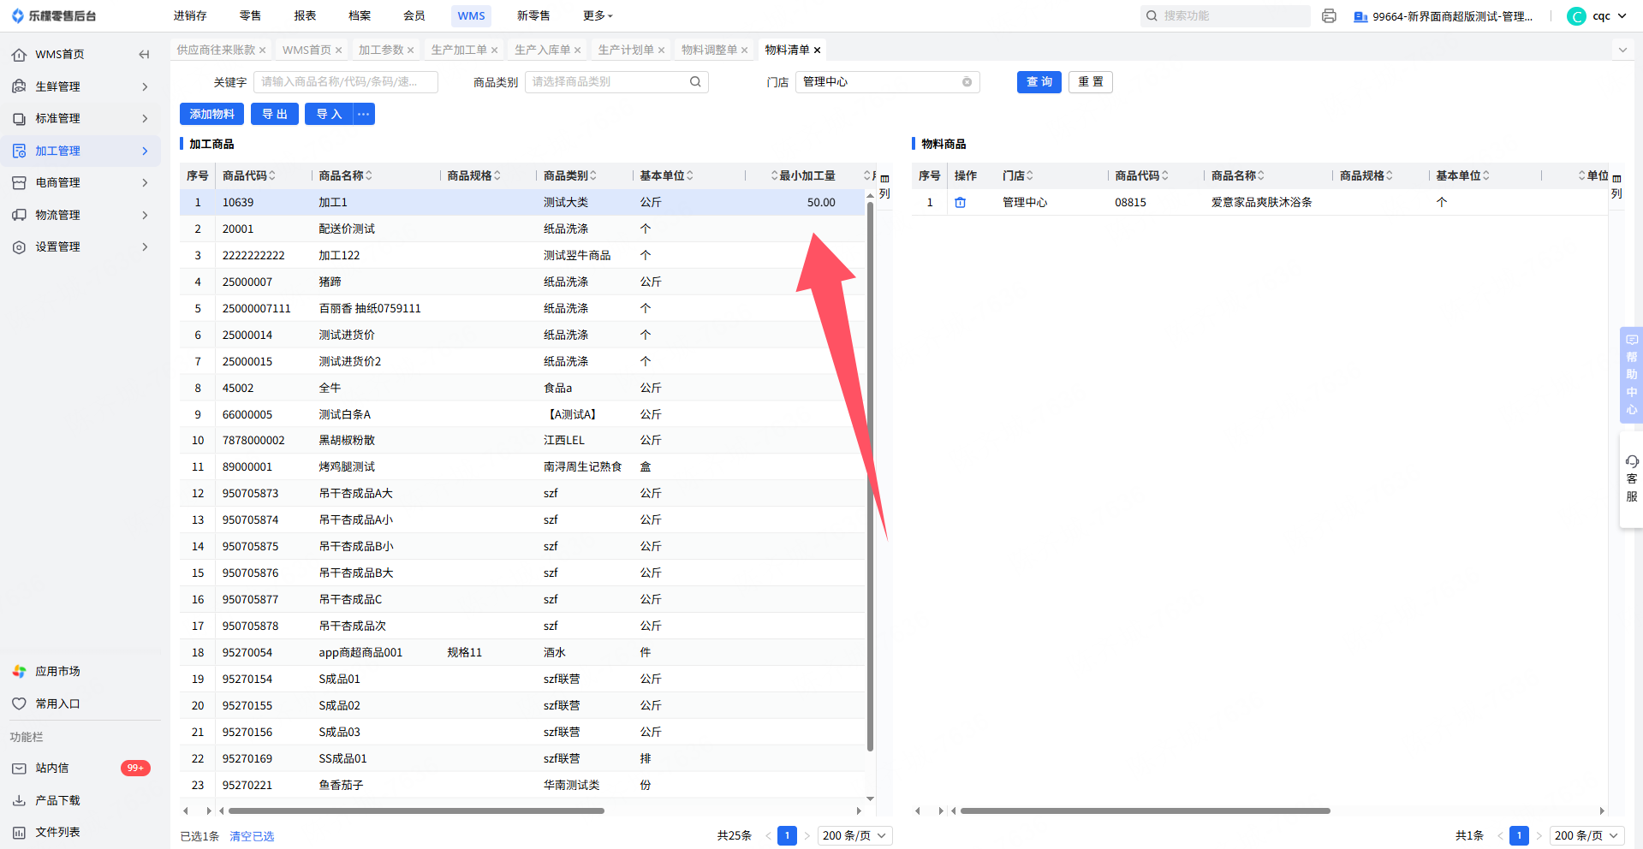The height and width of the screenshot is (849, 1643).
Task: Open the 新零售 top menu
Action: click(x=533, y=16)
